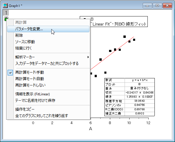Click the checkmark beside 再計算モード:手動
Screen dimensions: 175x142
(10, 73)
